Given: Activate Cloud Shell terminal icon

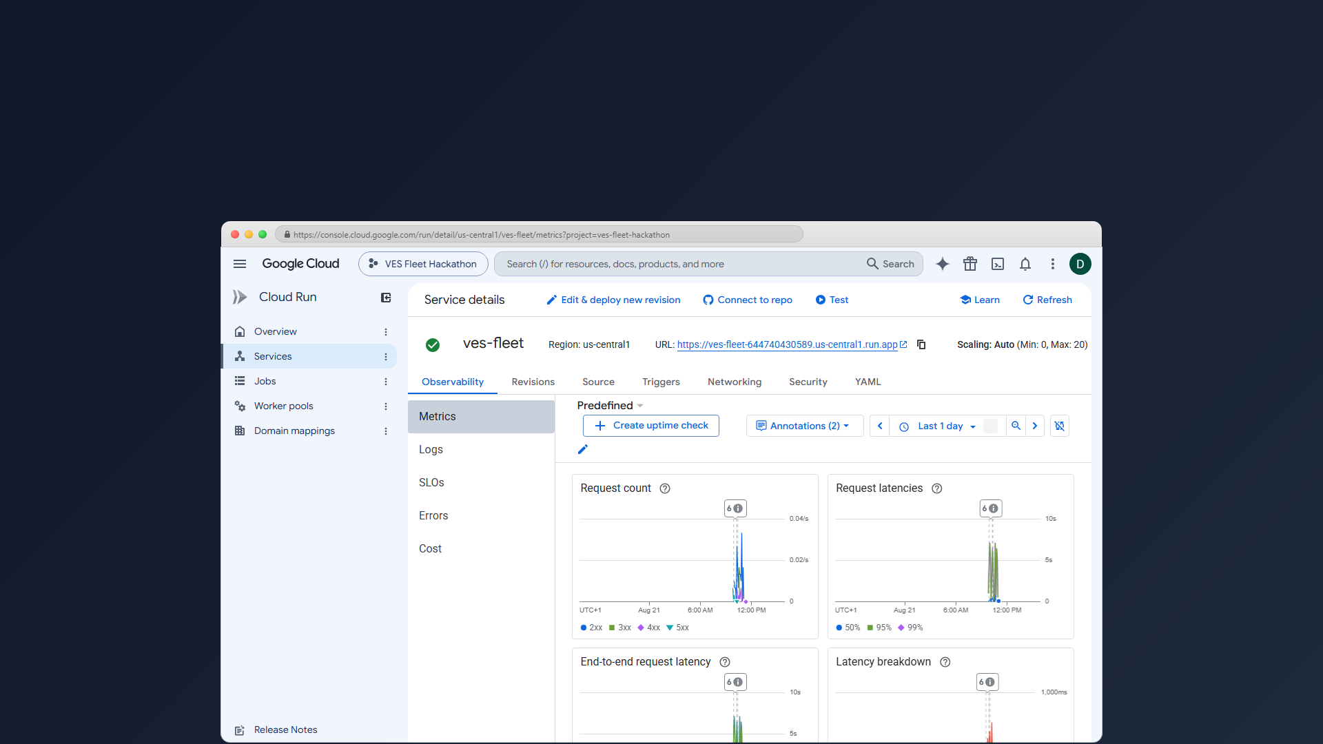Looking at the screenshot, I should click(998, 264).
